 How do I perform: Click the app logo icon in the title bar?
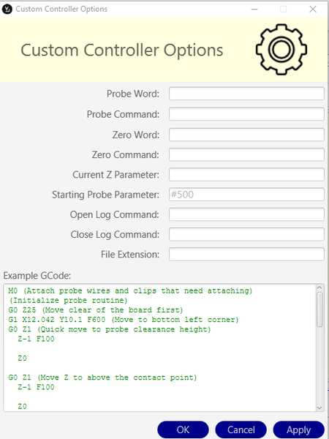pos(7,10)
